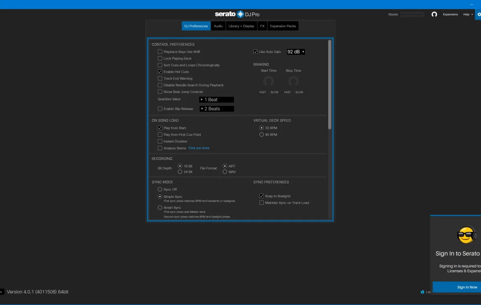Click the braking Start Time knob
This screenshot has height=305, width=481.
(x=269, y=81)
